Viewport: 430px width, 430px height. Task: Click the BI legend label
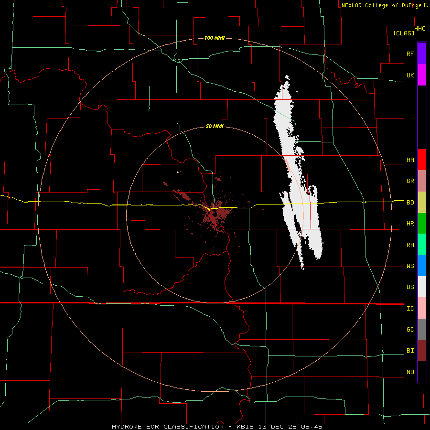(x=410, y=351)
